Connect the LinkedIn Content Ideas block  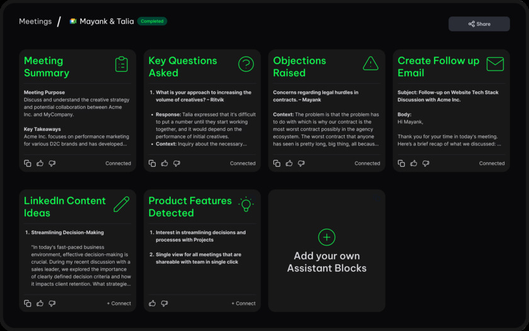coord(119,303)
